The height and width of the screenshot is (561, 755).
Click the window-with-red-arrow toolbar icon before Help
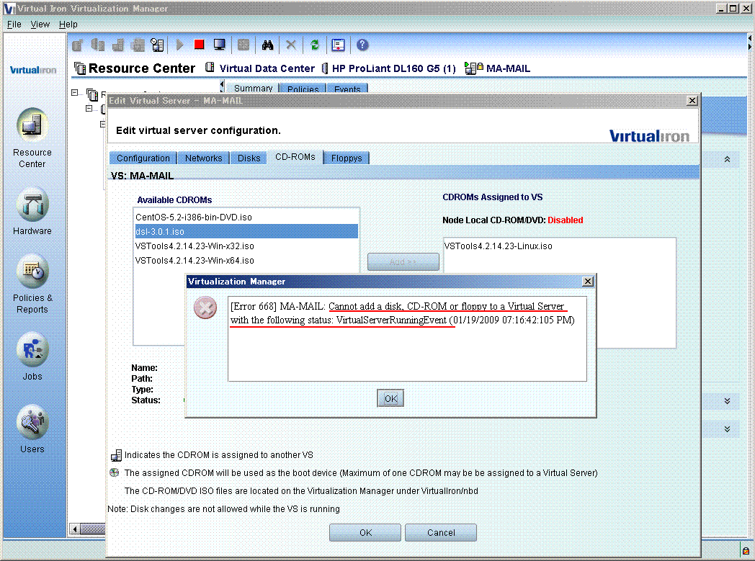339,45
